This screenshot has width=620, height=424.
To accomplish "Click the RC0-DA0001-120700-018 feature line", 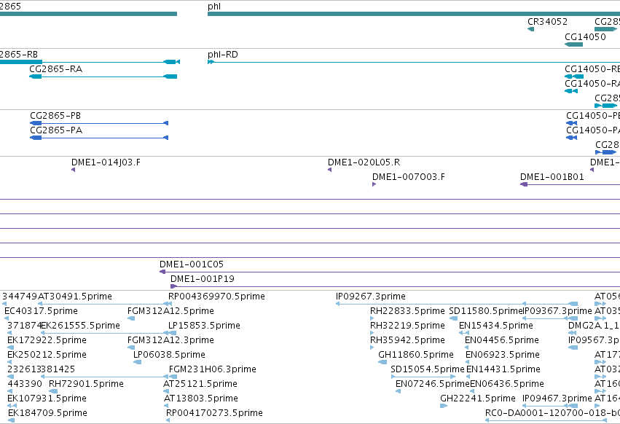I will (546, 420).
